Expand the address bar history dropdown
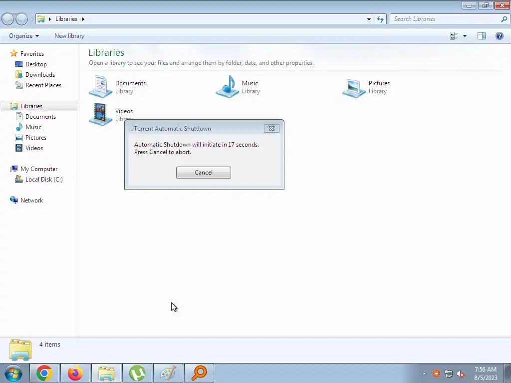 (x=369, y=19)
